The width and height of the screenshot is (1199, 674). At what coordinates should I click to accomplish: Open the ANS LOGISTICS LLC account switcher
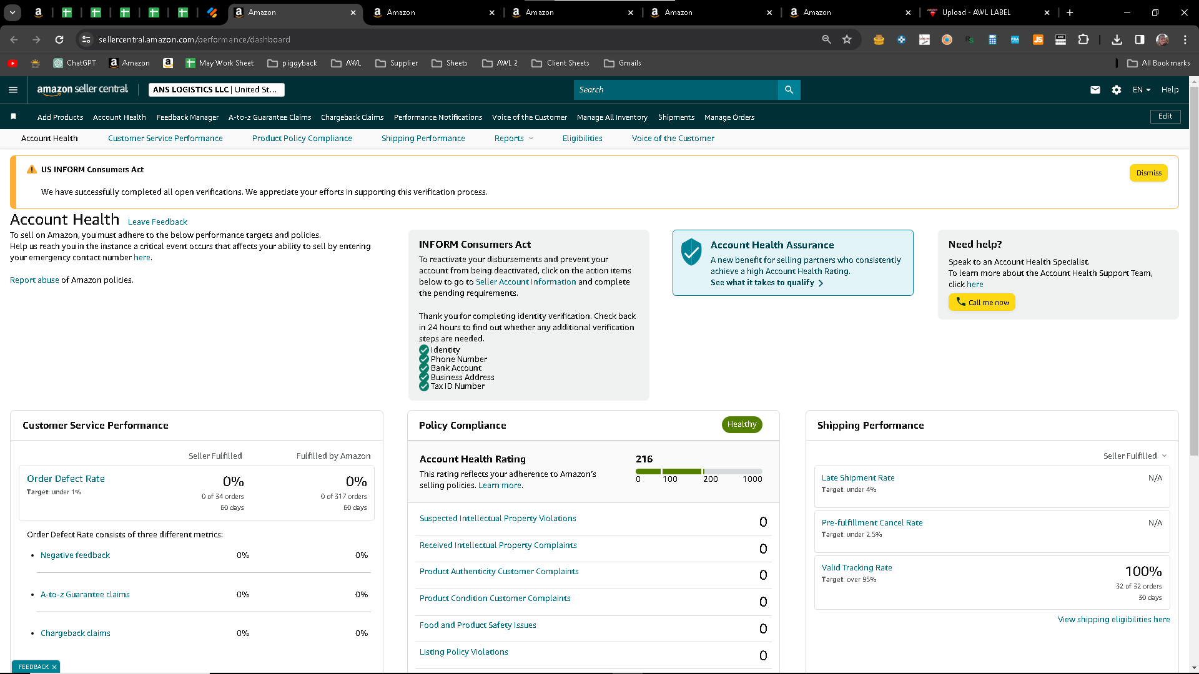pos(216,90)
